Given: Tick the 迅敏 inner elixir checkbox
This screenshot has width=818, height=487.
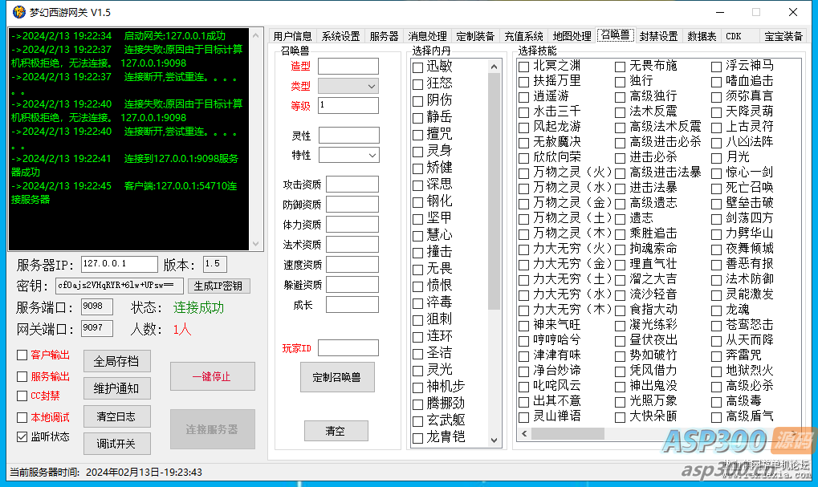Looking at the screenshot, I should coord(417,67).
